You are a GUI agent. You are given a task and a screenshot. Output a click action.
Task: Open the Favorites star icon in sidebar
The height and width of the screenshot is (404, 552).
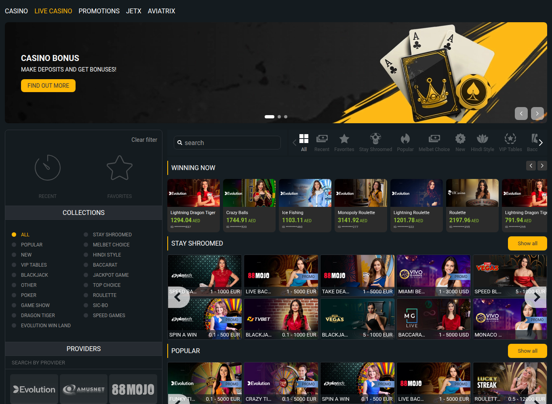(120, 168)
